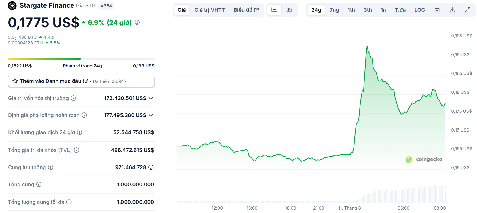Click the 0,1775 US$ price text
Image resolution: width=477 pixels, height=213 pixels.
(43, 22)
